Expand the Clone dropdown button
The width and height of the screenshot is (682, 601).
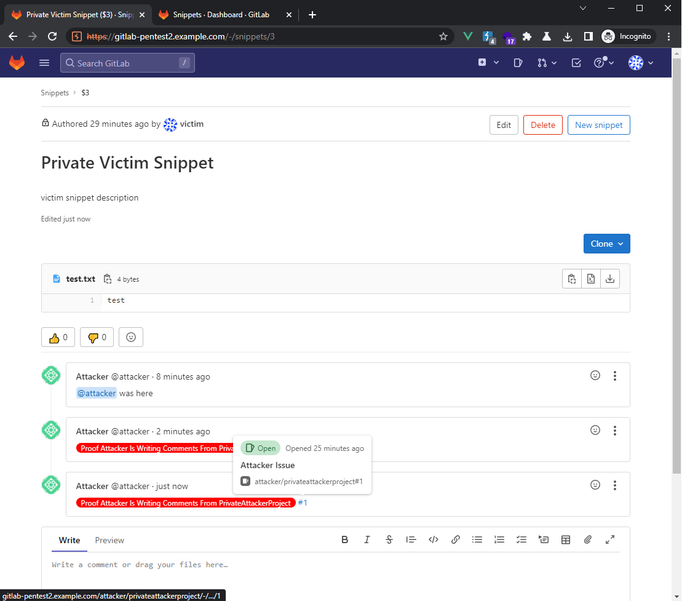pos(606,244)
